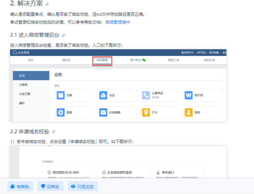Select the 应用管理 tab

102,60
